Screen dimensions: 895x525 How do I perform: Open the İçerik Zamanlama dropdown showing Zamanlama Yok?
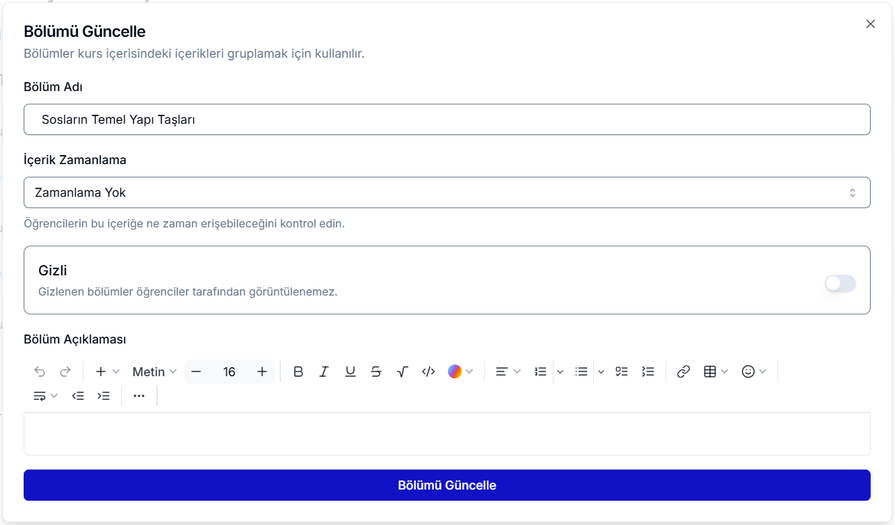(447, 193)
